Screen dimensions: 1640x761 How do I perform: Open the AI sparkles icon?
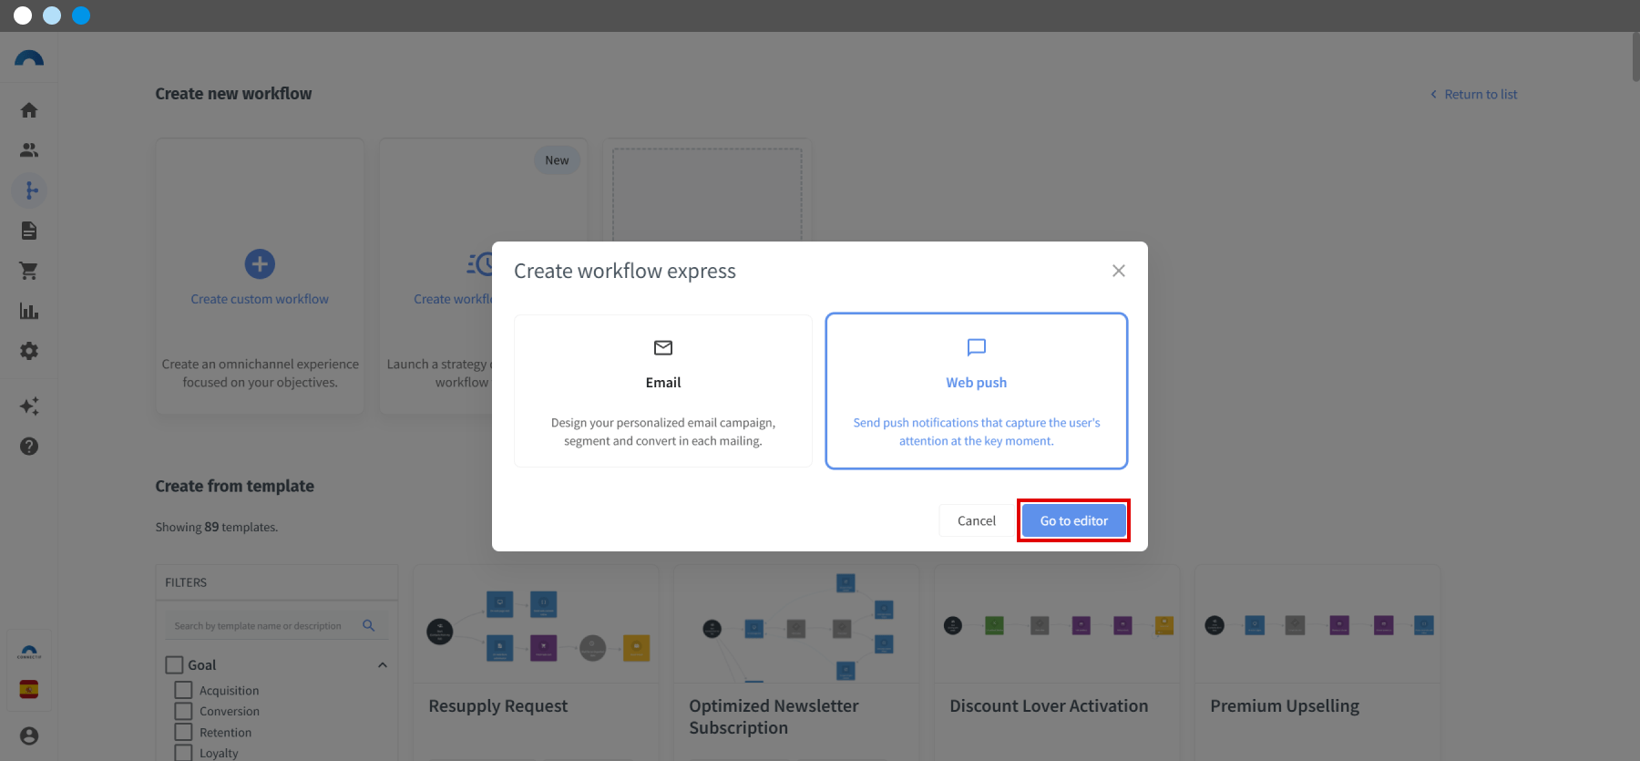tap(29, 406)
